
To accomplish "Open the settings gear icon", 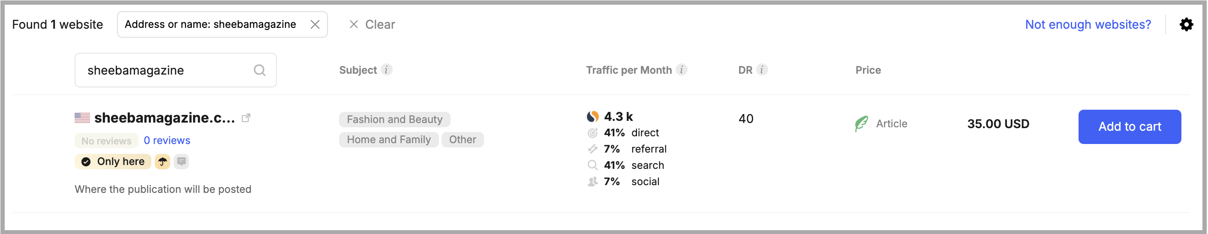I will [x=1185, y=24].
